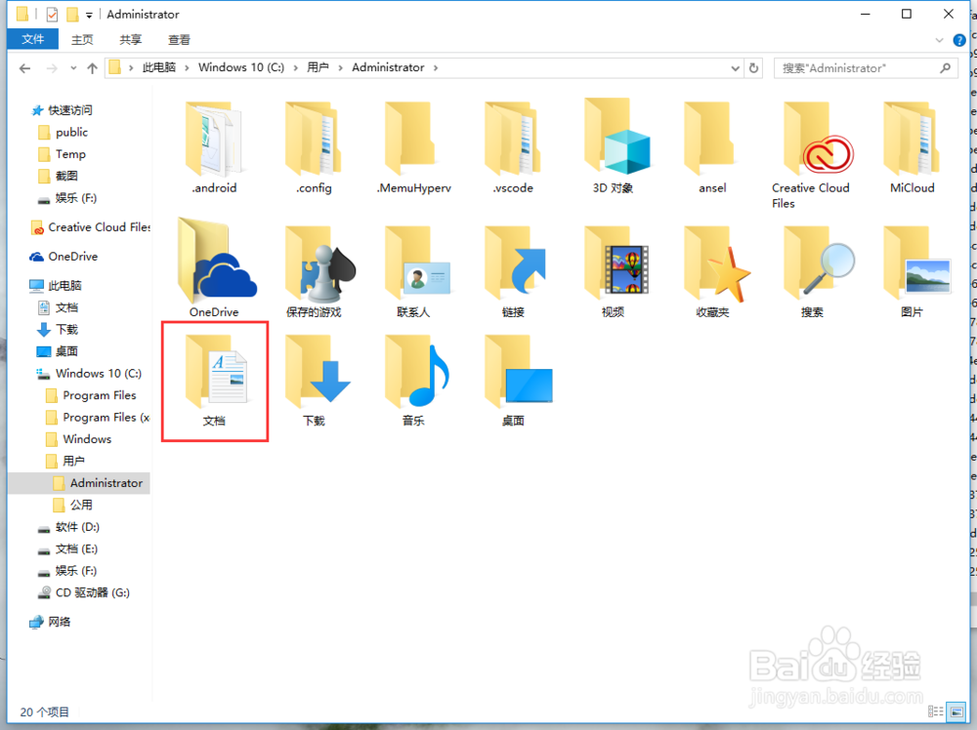Open the .vscode folder

click(x=513, y=147)
